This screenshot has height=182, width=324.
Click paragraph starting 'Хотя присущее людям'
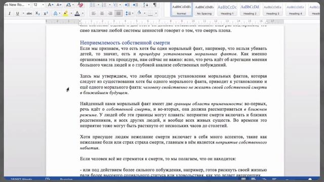(x=173, y=142)
